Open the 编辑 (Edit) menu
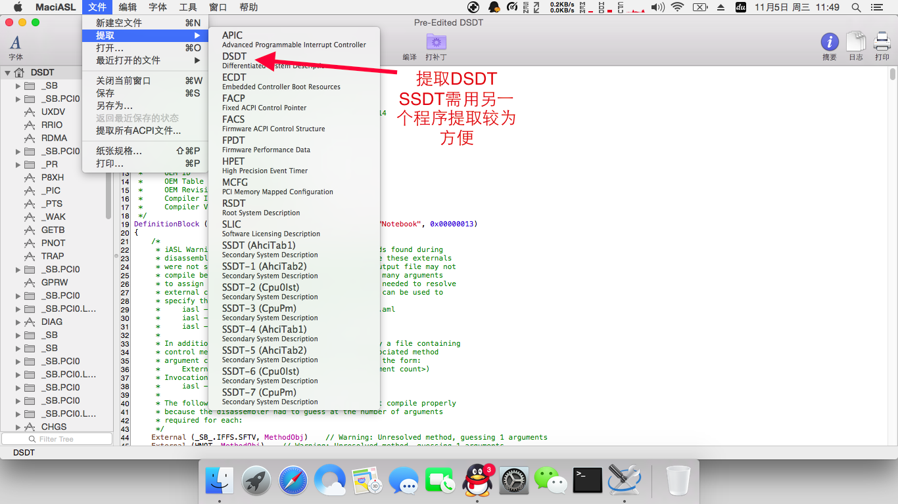898x504 pixels. [128, 7]
